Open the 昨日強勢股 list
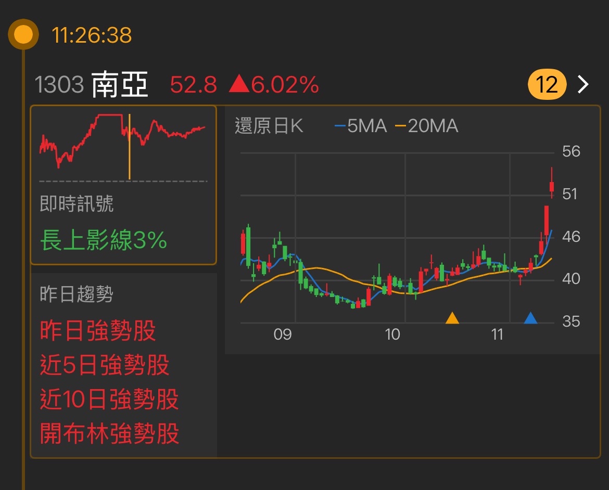Screen dimensions: 609x490 pos(98,331)
